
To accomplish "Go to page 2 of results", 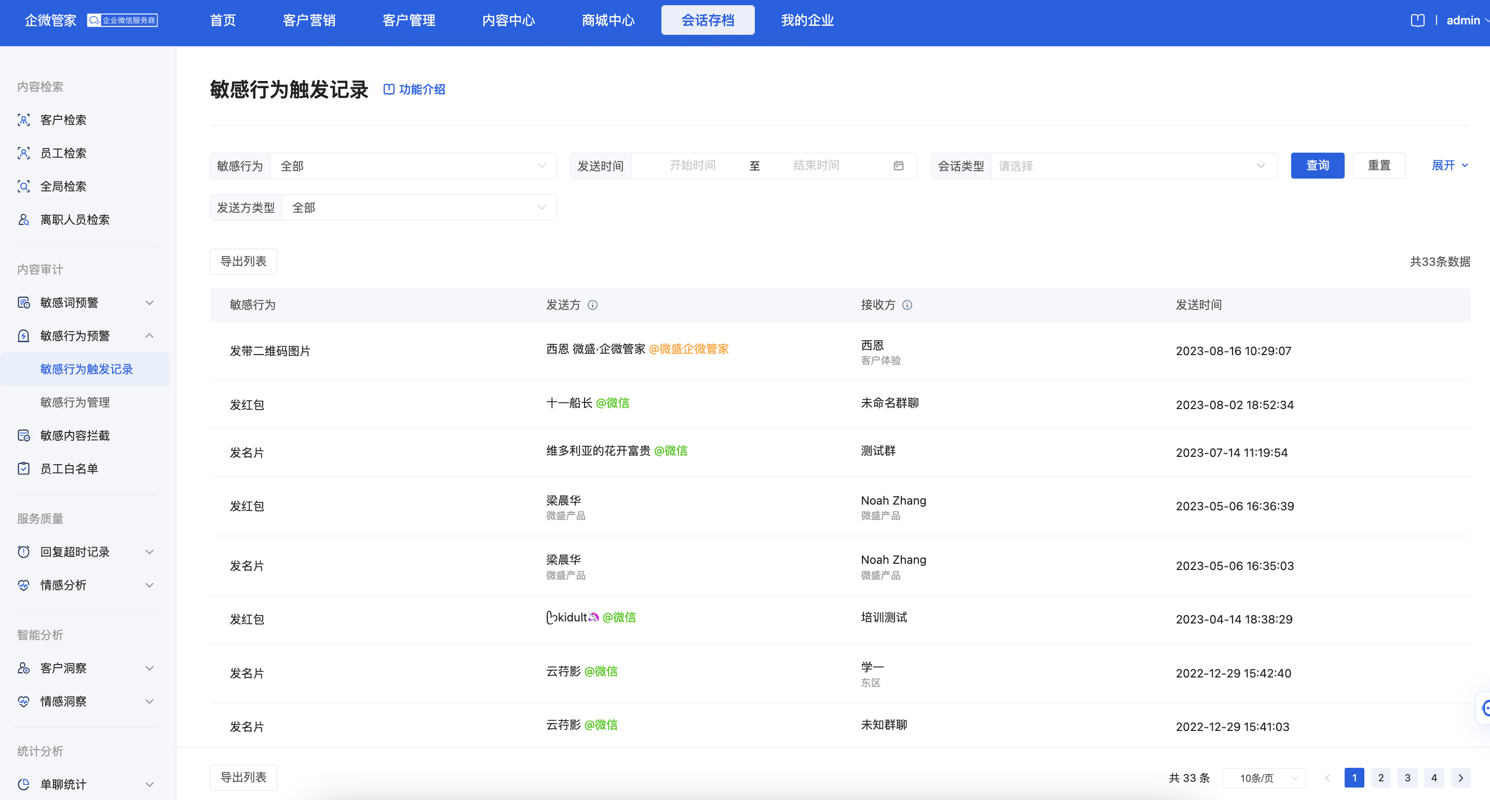I will click(x=1380, y=778).
